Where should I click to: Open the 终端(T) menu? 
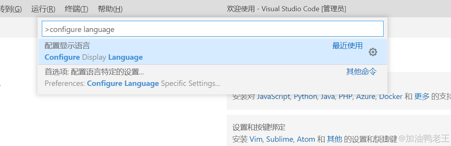pos(76,9)
